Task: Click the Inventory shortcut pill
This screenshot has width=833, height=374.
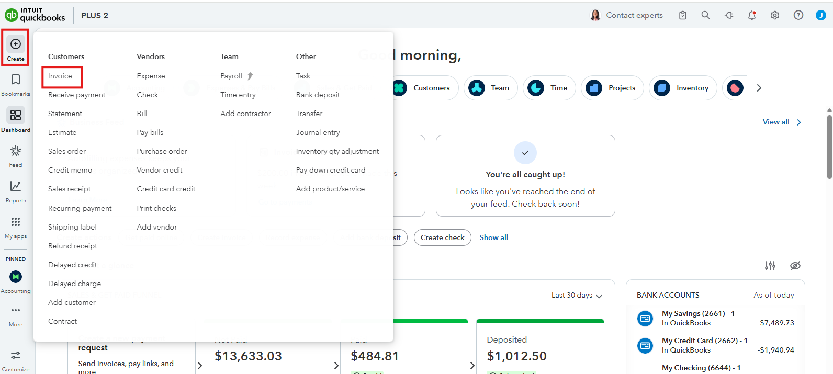Action: click(683, 88)
